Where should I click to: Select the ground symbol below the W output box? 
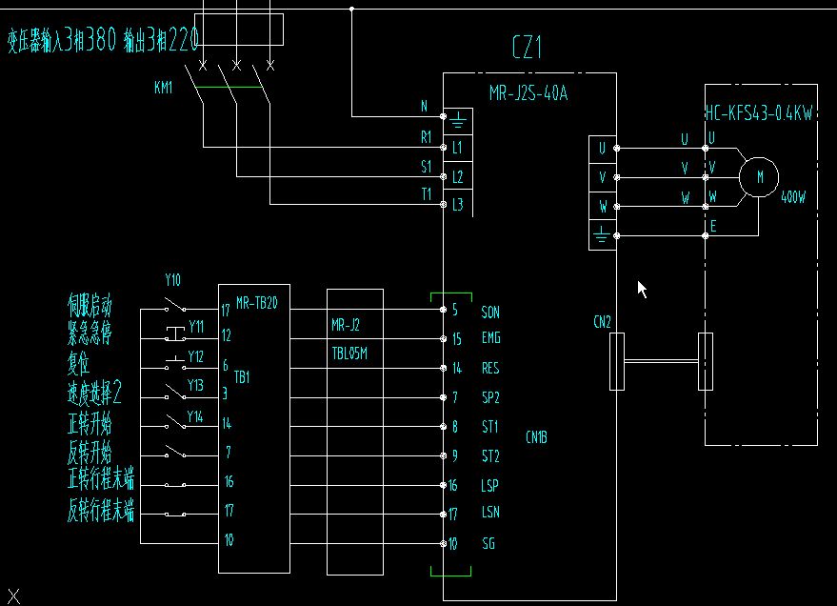(x=602, y=234)
